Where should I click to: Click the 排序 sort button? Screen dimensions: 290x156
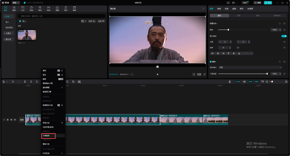pyautogui.click(x=92, y=21)
